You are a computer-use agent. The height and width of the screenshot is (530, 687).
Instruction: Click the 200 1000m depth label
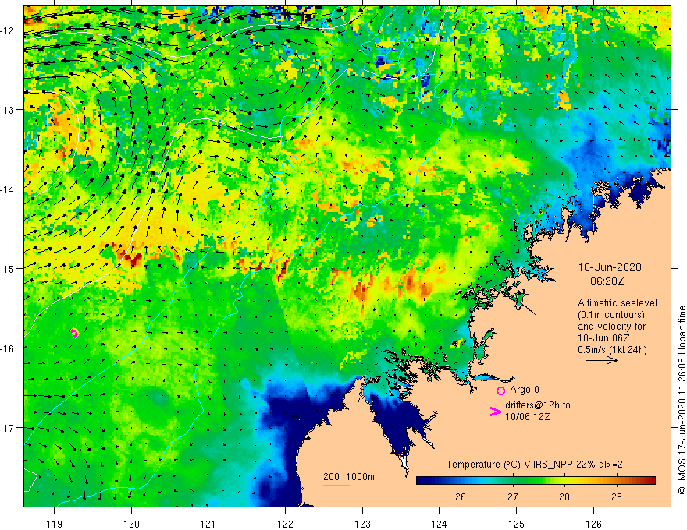click(349, 477)
